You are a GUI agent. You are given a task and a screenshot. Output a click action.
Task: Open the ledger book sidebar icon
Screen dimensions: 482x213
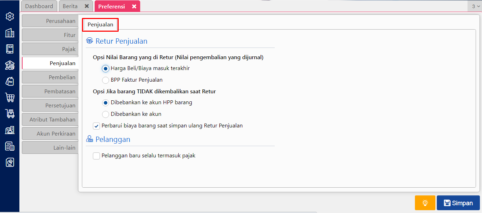pos(10,49)
